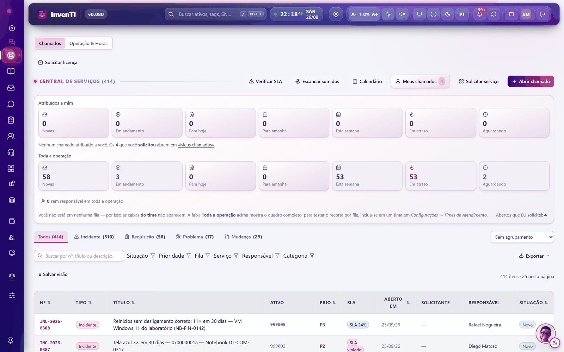This screenshot has width=564, height=352.
Task: Open the chat bubble sidebar icon
Action: click(x=11, y=104)
